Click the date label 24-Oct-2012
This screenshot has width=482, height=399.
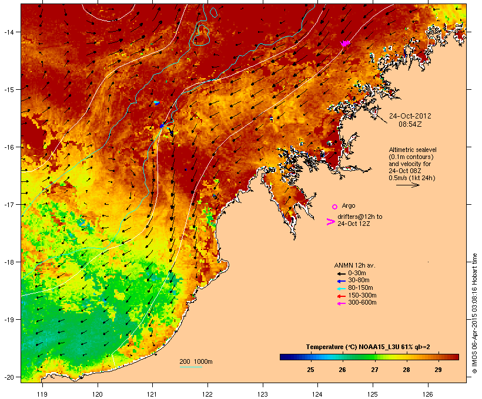[x=410, y=116]
